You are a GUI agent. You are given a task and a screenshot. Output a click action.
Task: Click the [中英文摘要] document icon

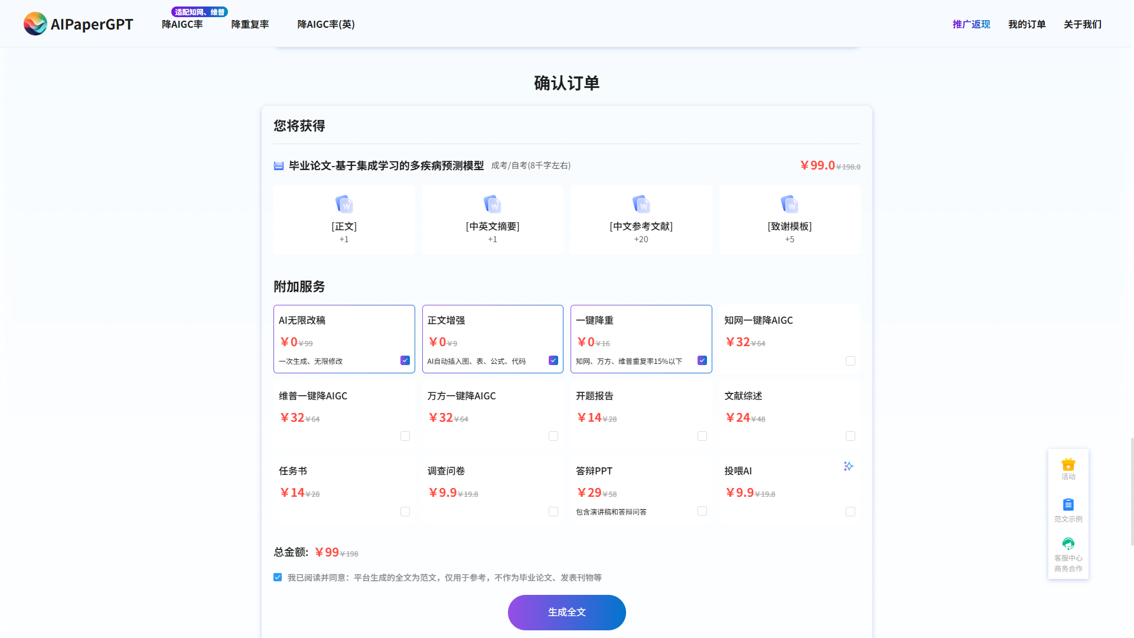[493, 204]
